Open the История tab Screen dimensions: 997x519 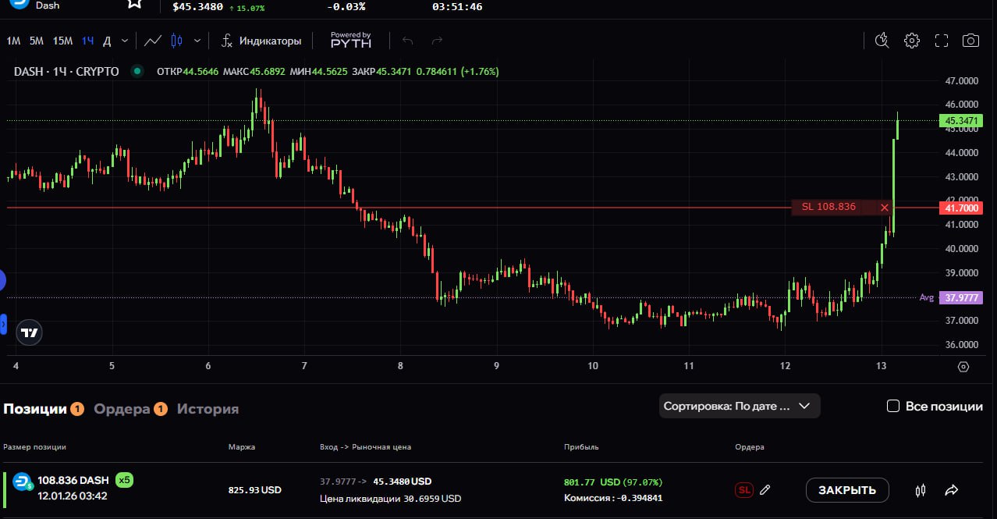click(208, 409)
